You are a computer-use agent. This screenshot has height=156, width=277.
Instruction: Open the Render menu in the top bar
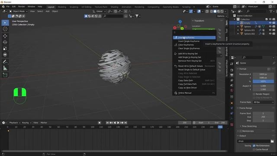22,6
